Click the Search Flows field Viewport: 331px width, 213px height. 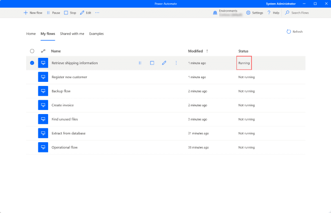300,13
